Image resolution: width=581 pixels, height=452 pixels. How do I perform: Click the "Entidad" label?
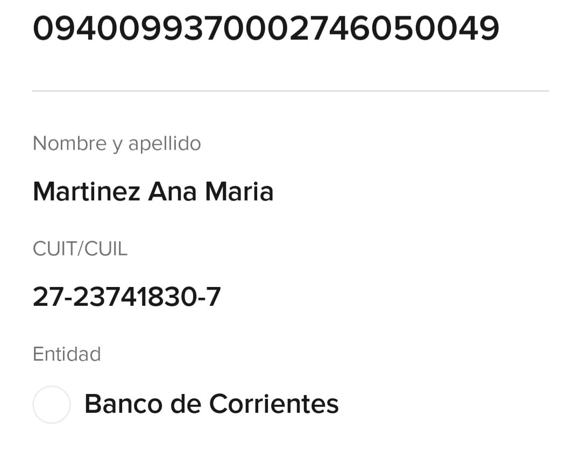click(x=67, y=354)
